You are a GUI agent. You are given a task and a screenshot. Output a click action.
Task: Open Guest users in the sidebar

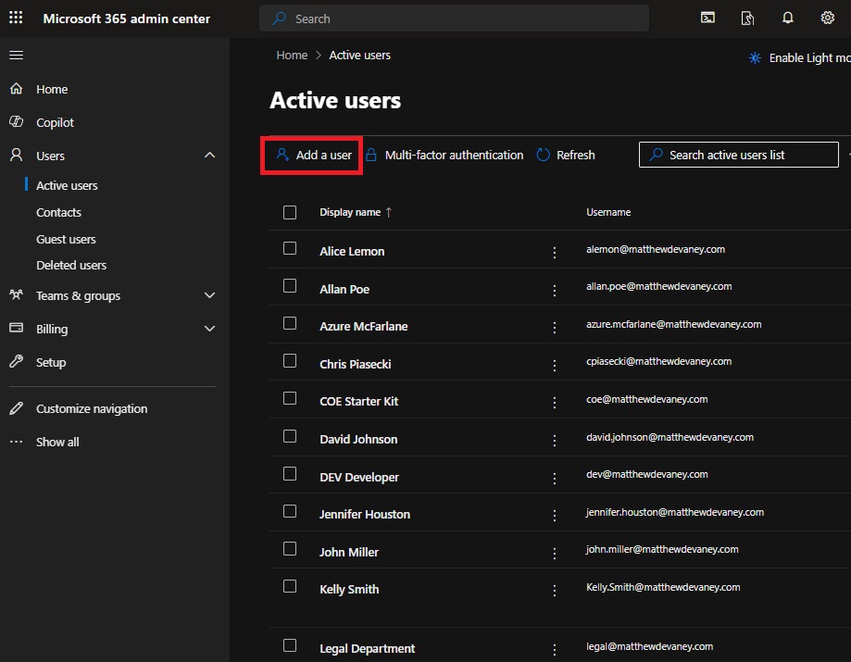pyautogui.click(x=66, y=239)
